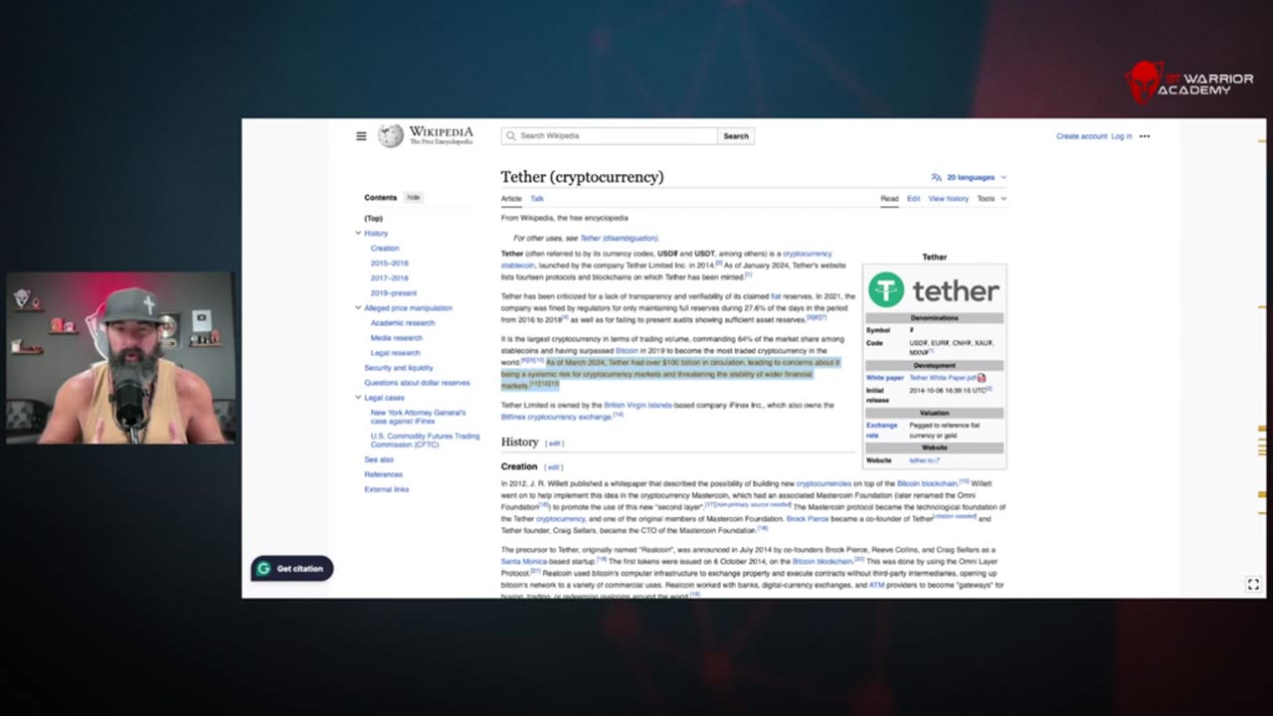Go to Media research in Contents

click(x=397, y=338)
